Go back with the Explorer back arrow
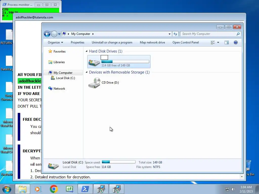Image resolution: width=259 pixels, height=194 pixels. [47, 34]
